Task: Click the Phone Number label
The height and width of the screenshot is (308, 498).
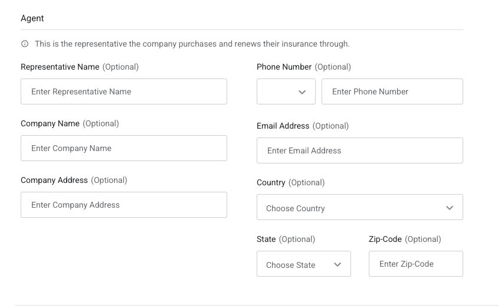Action: (x=284, y=67)
